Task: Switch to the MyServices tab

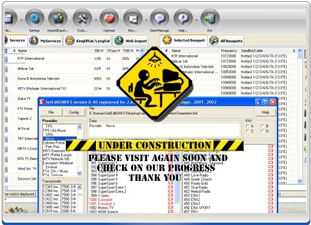Action: [x=45, y=41]
